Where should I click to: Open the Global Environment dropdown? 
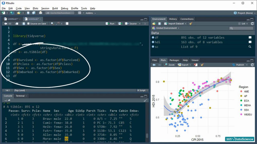166,28
